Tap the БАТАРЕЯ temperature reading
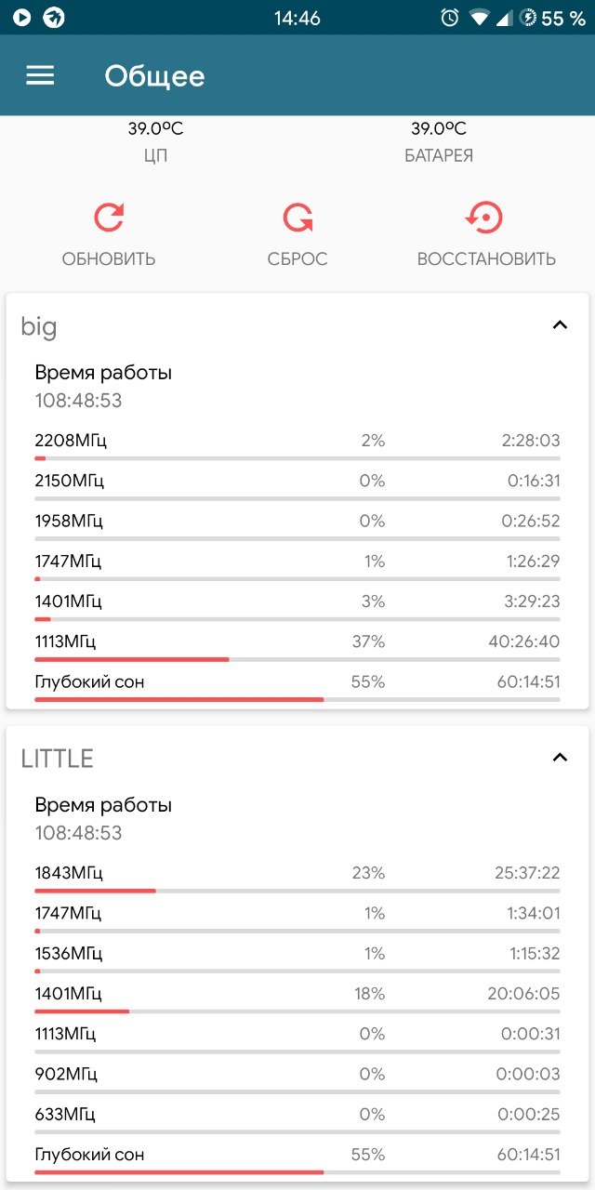This screenshot has height=1190, width=595. [x=439, y=129]
